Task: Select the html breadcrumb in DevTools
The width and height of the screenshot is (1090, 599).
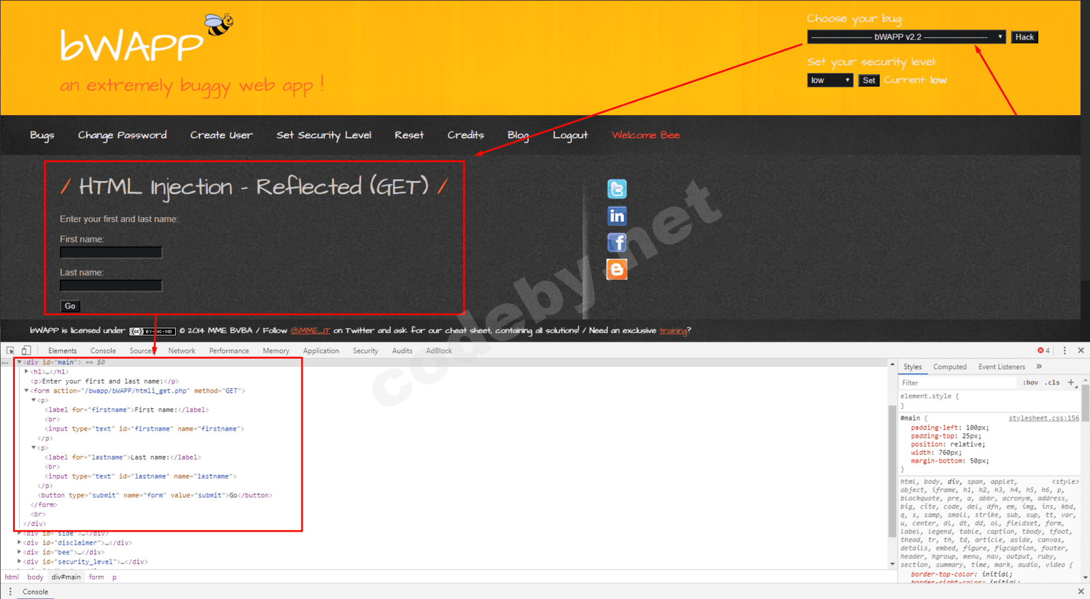Action: tap(12, 577)
